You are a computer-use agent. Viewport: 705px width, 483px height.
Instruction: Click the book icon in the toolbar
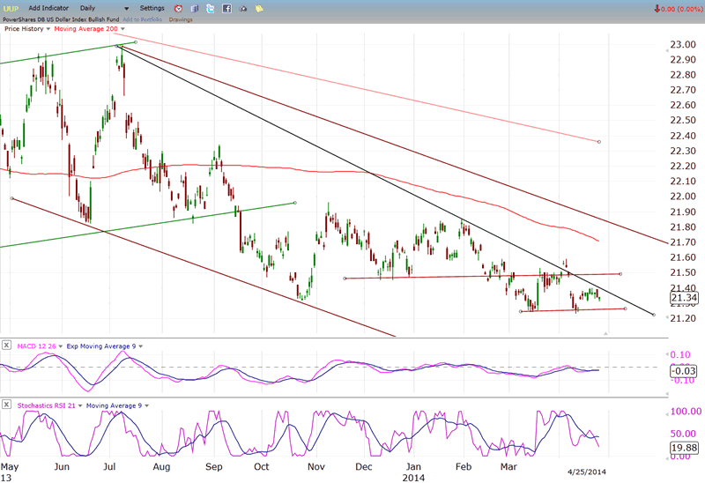[x=194, y=8]
